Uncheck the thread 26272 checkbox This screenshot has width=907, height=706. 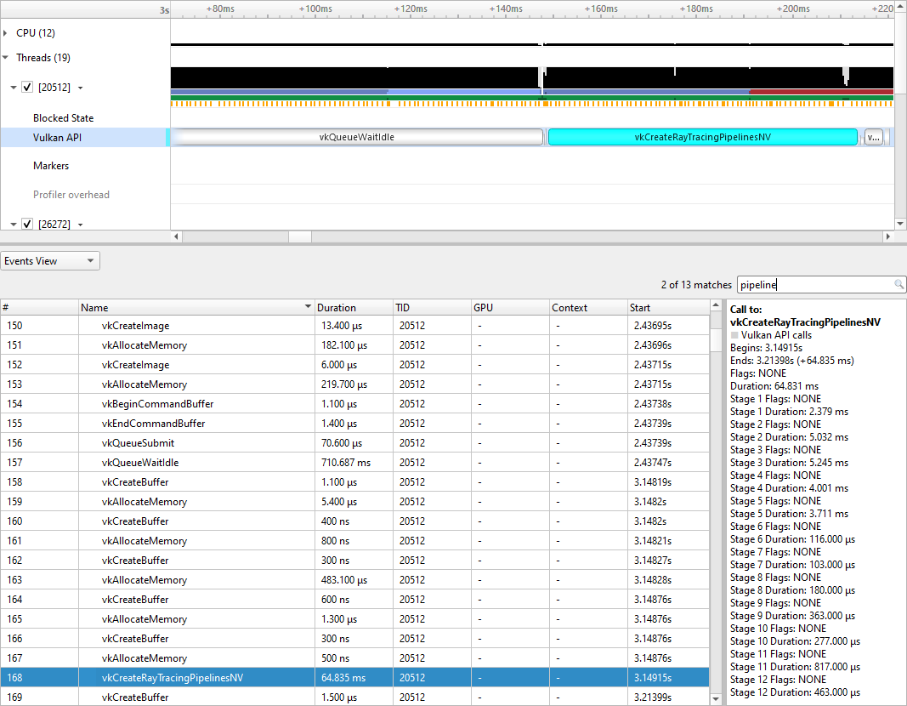pos(27,225)
